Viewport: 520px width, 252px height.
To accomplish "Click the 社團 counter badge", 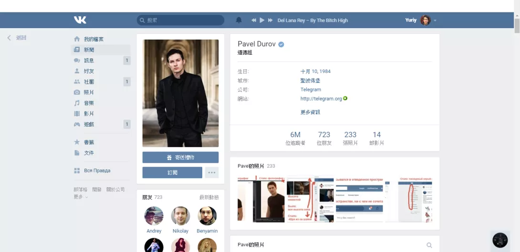I will coord(127,81).
